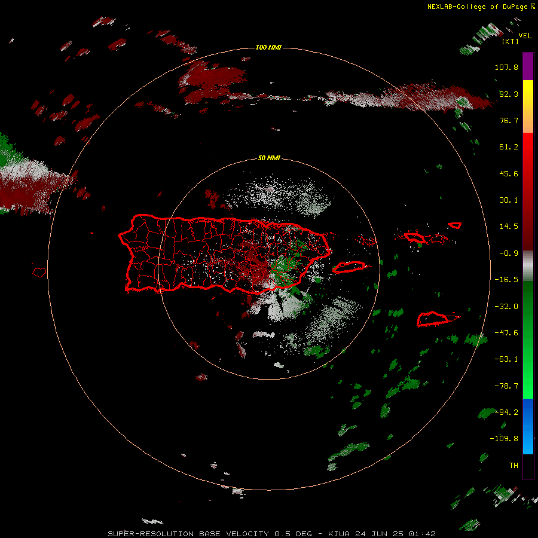Select the -47.6 velocity scale value
The image size is (538, 538).
click(x=506, y=333)
